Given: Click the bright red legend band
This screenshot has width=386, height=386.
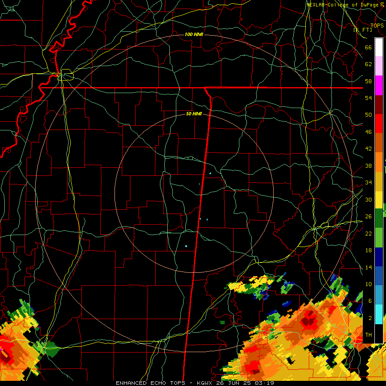Looking at the screenshot, I should point(379,124).
